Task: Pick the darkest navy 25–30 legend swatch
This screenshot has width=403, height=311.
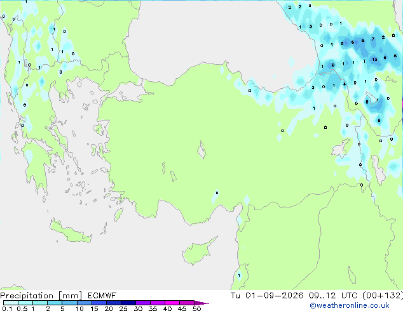Action: pyautogui.click(x=128, y=303)
